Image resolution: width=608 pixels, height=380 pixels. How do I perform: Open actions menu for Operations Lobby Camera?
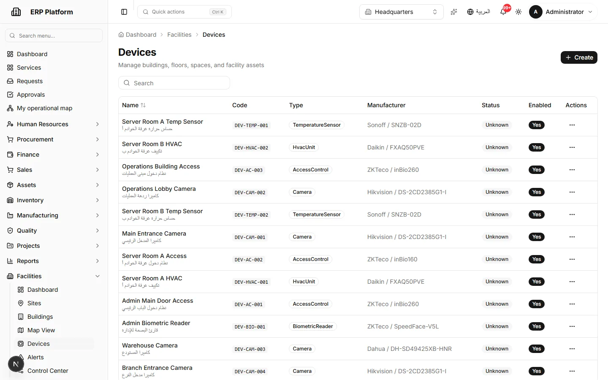(572, 192)
